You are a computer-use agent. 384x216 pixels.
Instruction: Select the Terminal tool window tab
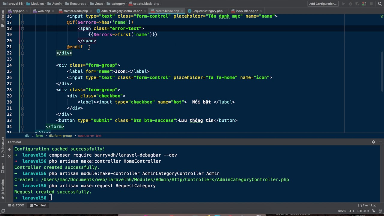pyautogui.click(x=38, y=205)
